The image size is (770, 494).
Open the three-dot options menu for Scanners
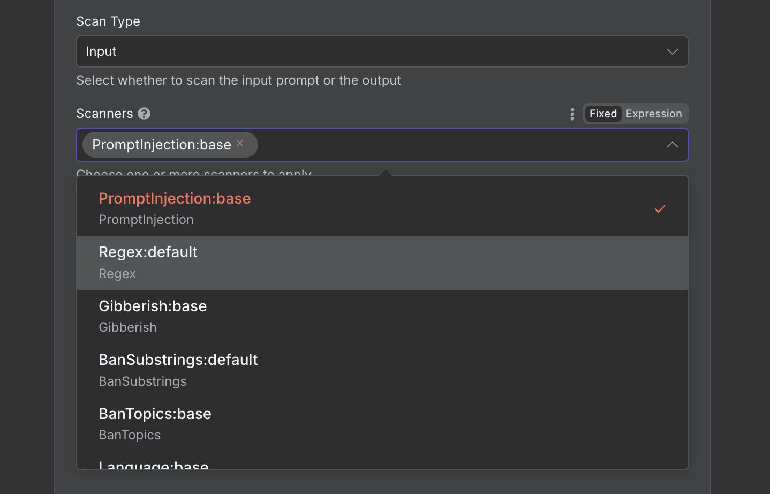coord(572,114)
